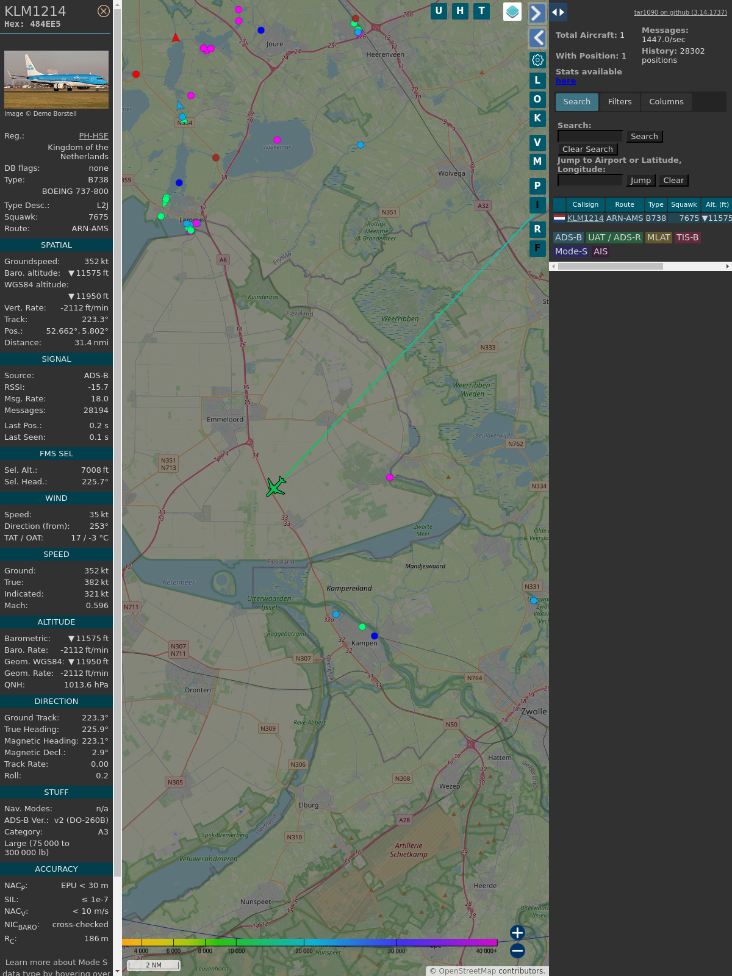Toggle the H map button
The width and height of the screenshot is (732, 976).
(460, 11)
